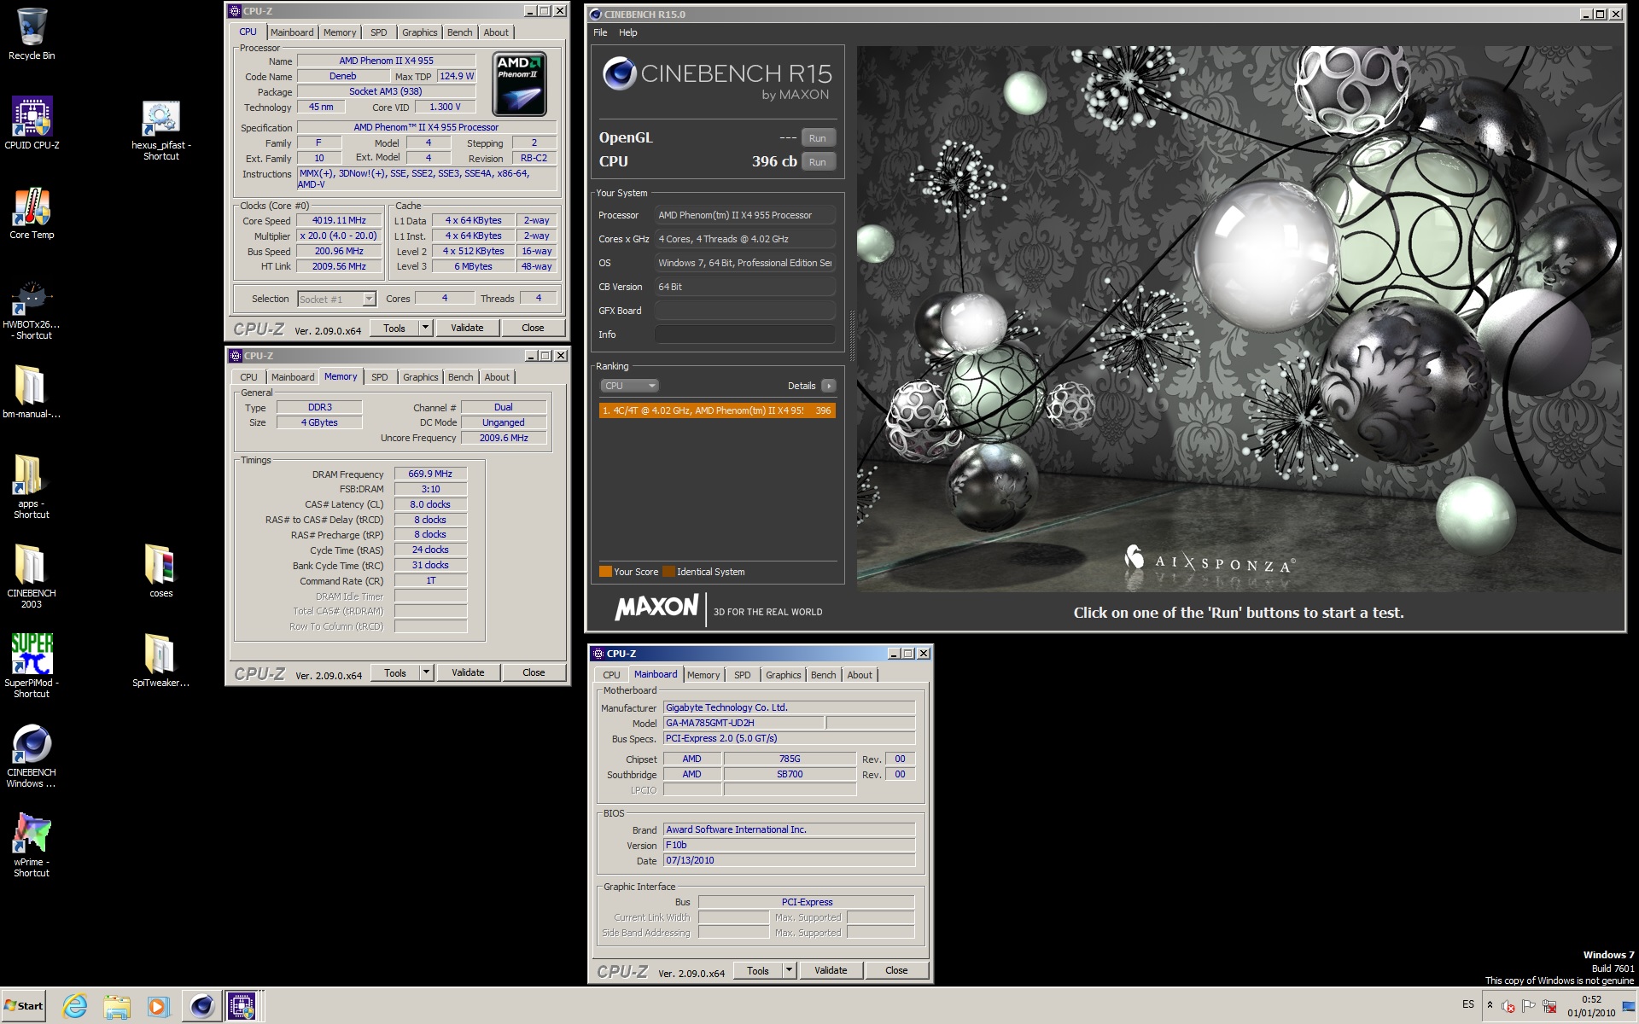Show hidden tray icons arrow
Image resolution: width=1639 pixels, height=1024 pixels.
coord(1490,1005)
